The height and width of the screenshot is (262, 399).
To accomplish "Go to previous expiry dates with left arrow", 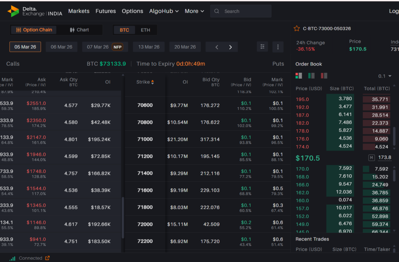I will [217, 47].
